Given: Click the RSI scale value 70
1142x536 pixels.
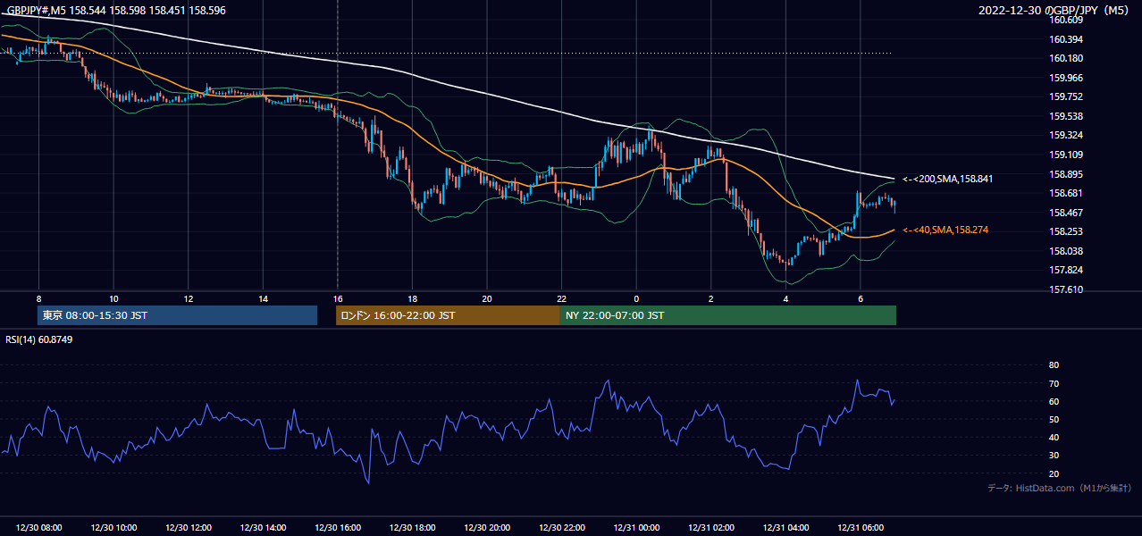Looking at the screenshot, I should coord(1054,383).
